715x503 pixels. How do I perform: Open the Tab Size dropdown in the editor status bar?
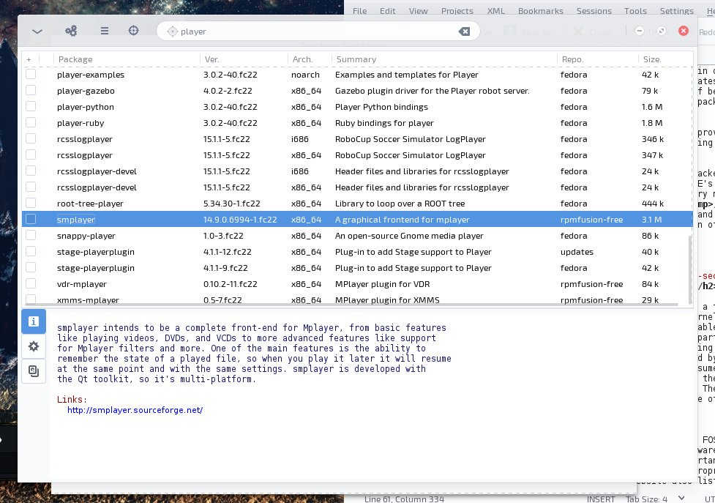point(655,499)
